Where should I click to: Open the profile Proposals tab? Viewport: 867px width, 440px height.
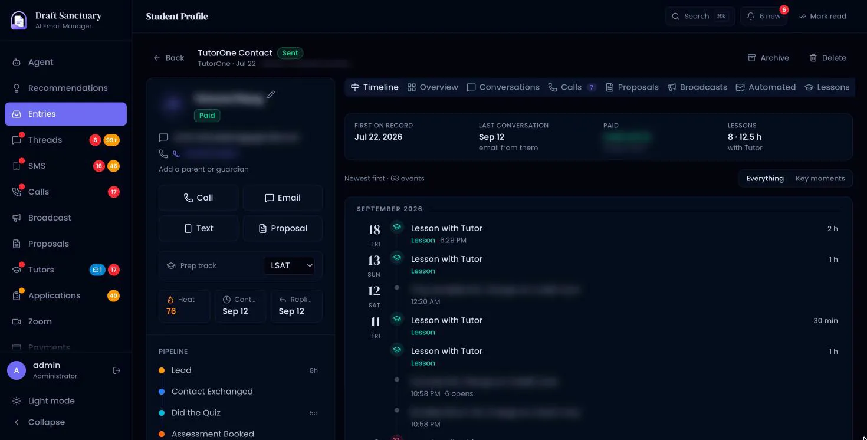coord(632,87)
